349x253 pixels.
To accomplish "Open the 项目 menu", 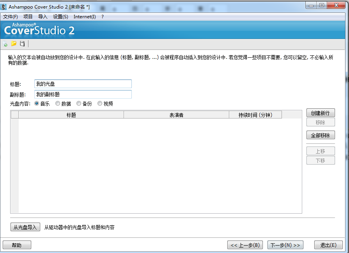I will [x=28, y=17].
